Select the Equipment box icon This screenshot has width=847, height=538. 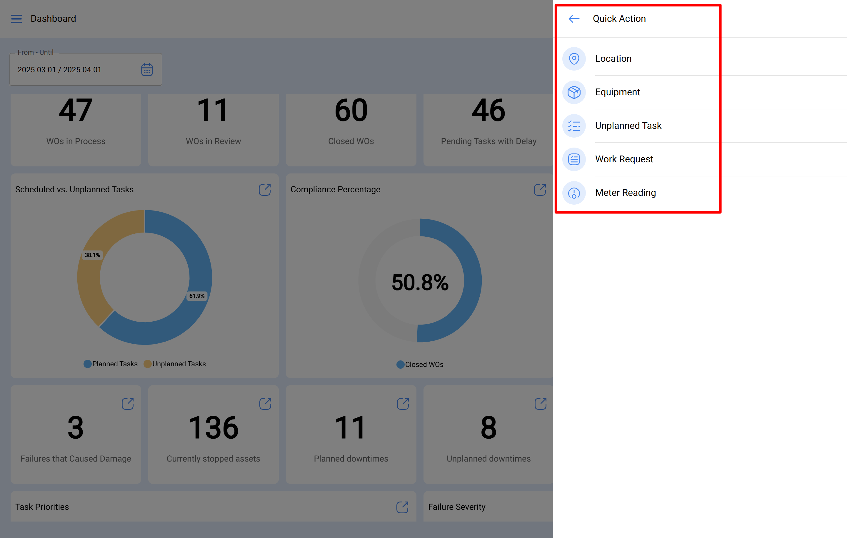(574, 92)
